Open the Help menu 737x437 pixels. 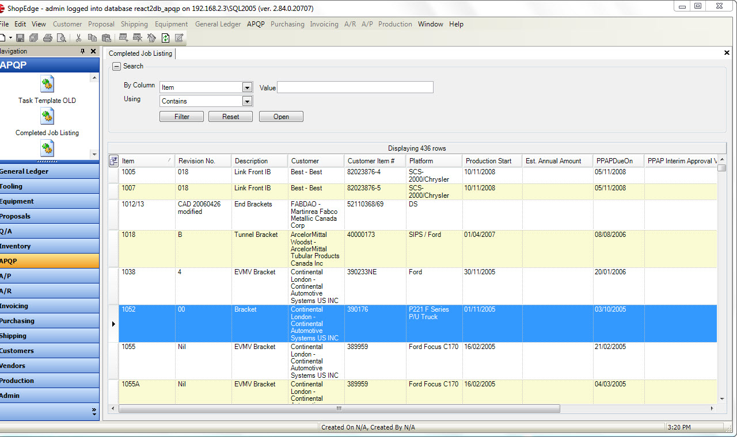tap(456, 24)
